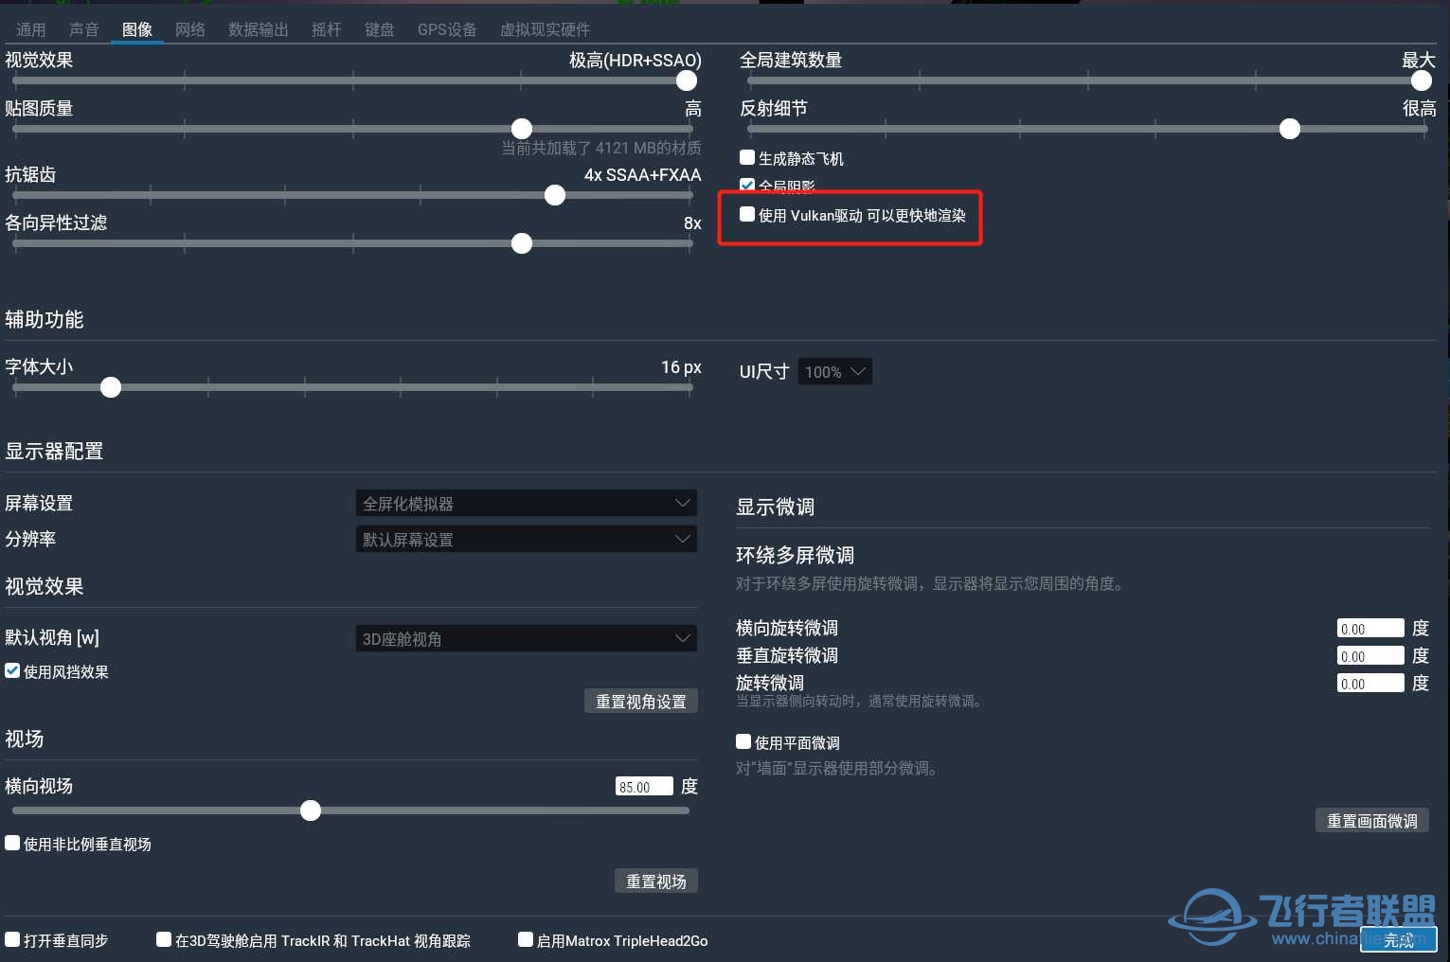Open the 默认视角 3D座舱视角 dropdown
Image resolution: width=1450 pixels, height=962 pixels.
(x=526, y=638)
